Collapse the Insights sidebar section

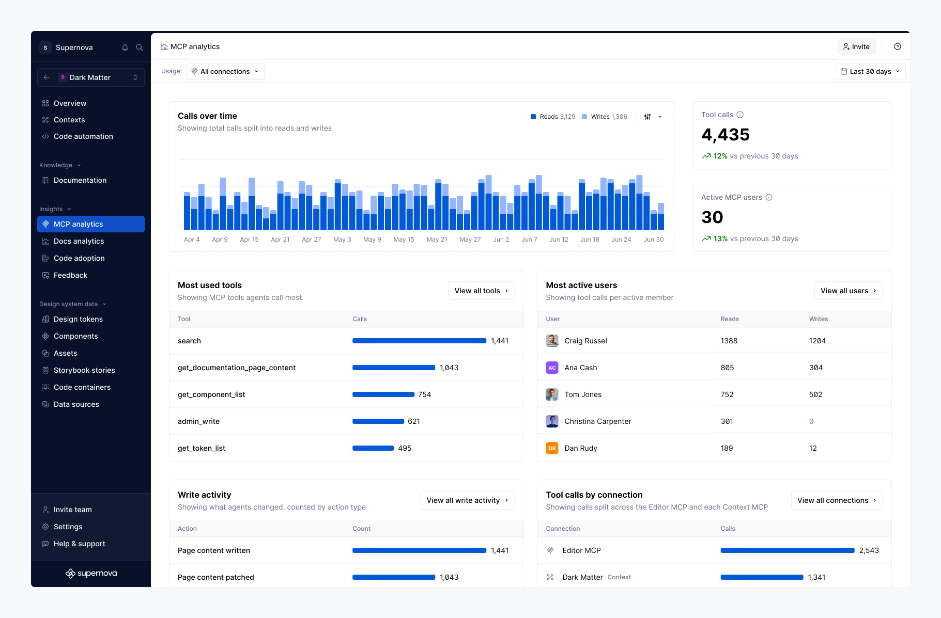point(55,209)
